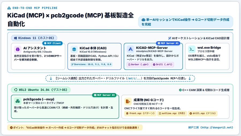Click the KiCAD-MCP-Server card title
Viewport: 241px width, 136px height.
pyautogui.click(x=152, y=48)
